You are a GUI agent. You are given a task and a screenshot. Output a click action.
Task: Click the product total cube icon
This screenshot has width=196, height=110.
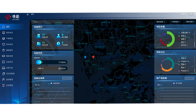pyautogui.click(x=58, y=44)
